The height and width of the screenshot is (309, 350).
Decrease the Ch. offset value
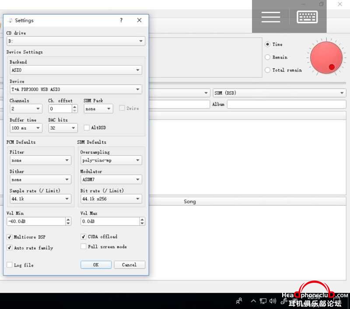(75, 111)
